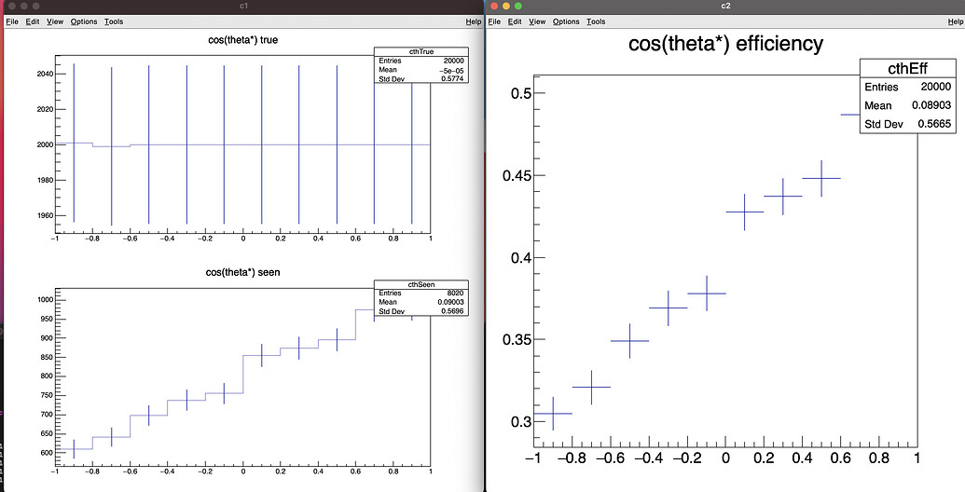
Task: Click the 'cos(theta*) true' plot title
Action: tap(243, 40)
